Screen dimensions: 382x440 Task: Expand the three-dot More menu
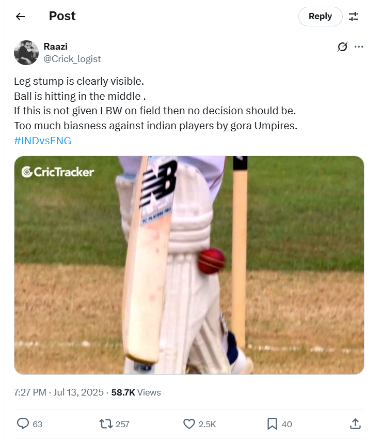pos(359,47)
